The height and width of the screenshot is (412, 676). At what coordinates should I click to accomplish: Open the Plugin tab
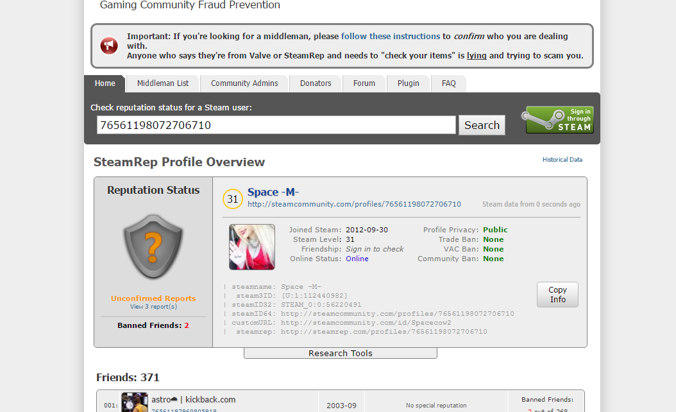tap(409, 83)
